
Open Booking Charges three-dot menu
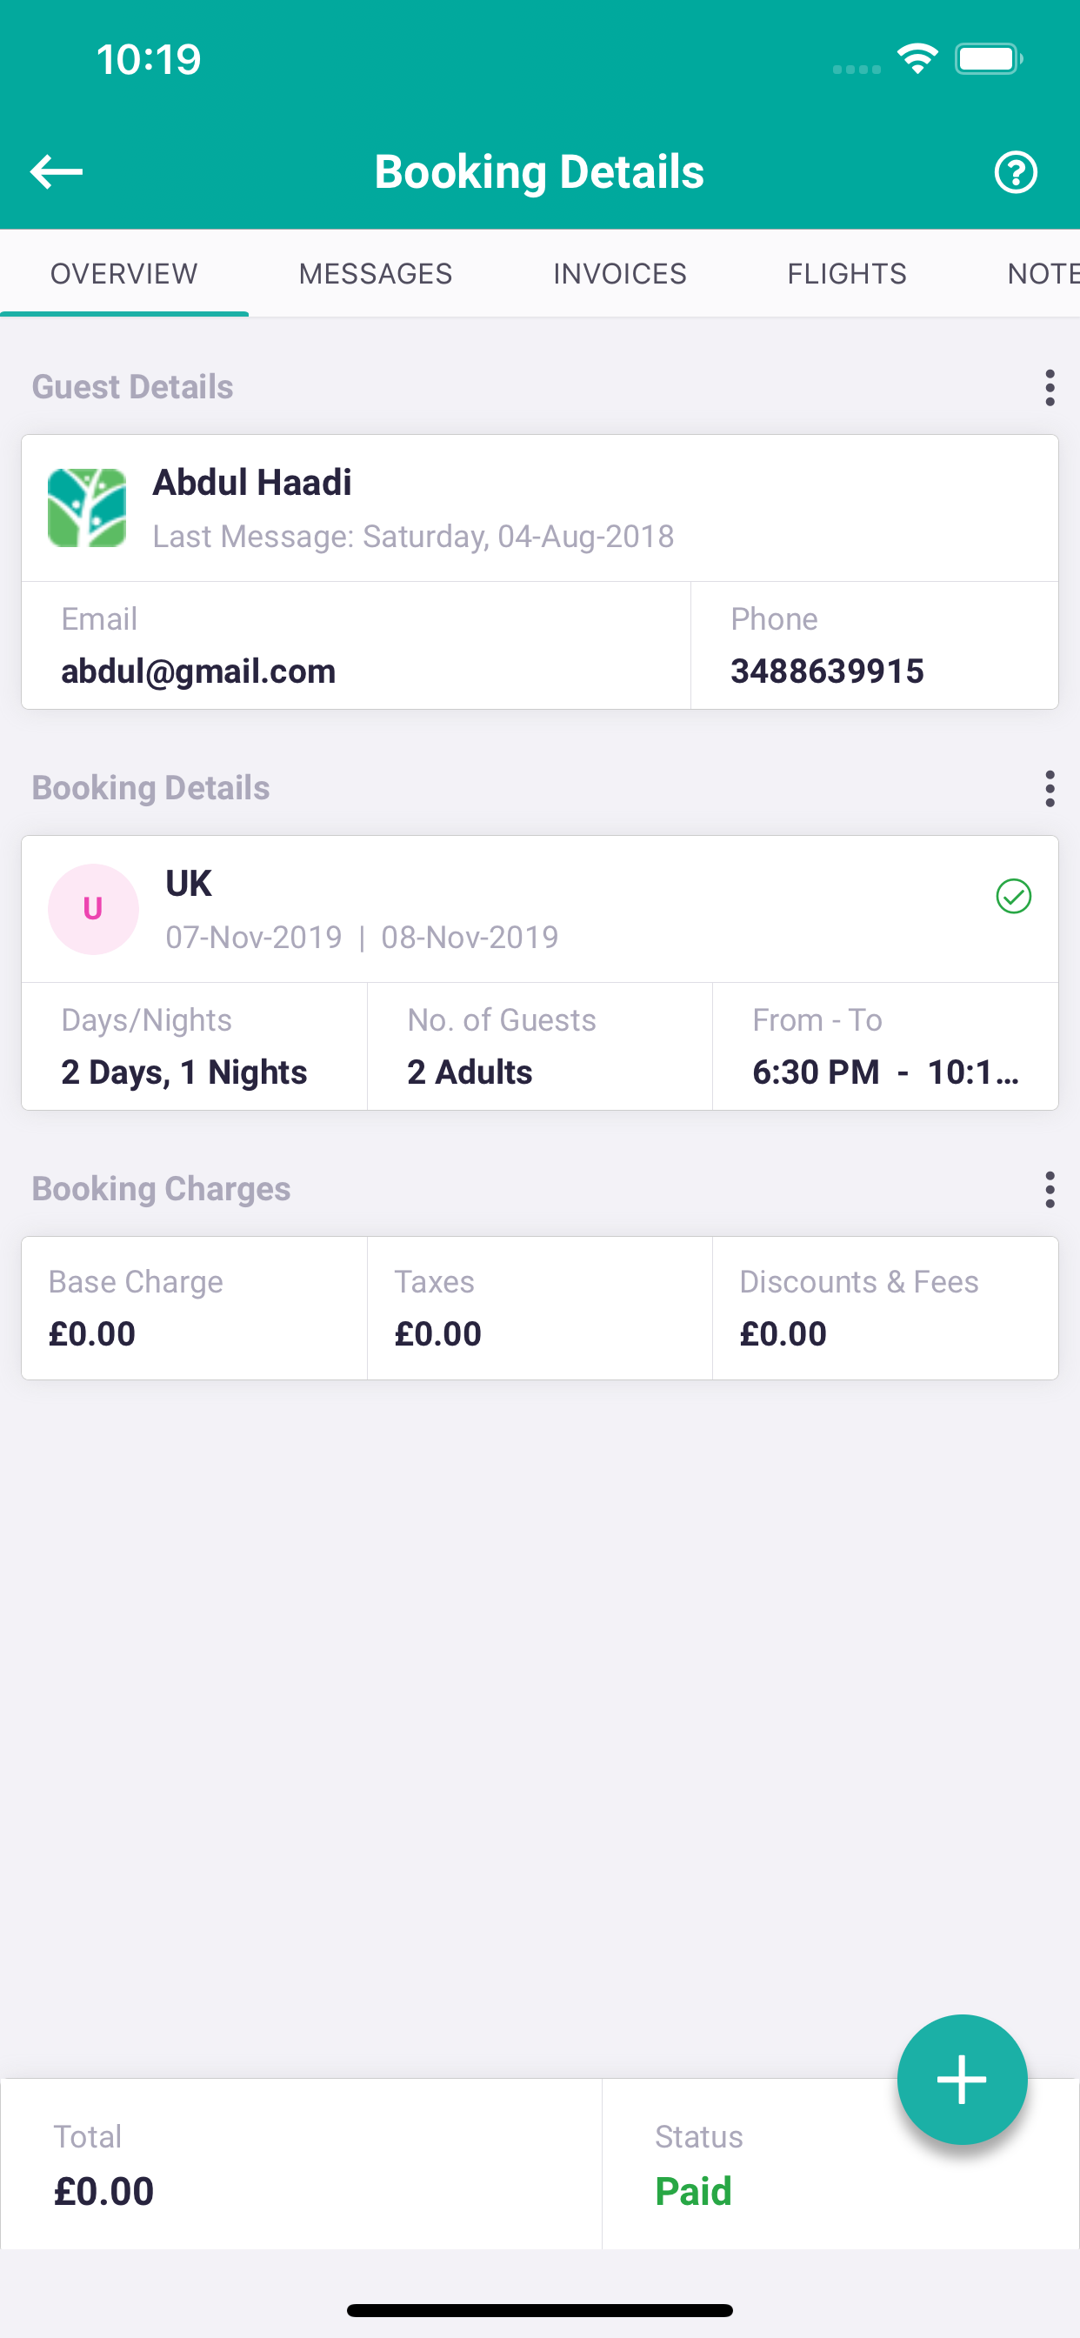tap(1050, 1189)
